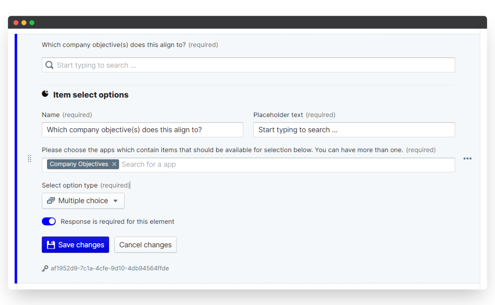Focus the Start typing to search preview field
This screenshot has width=495, height=305.
coord(248,65)
